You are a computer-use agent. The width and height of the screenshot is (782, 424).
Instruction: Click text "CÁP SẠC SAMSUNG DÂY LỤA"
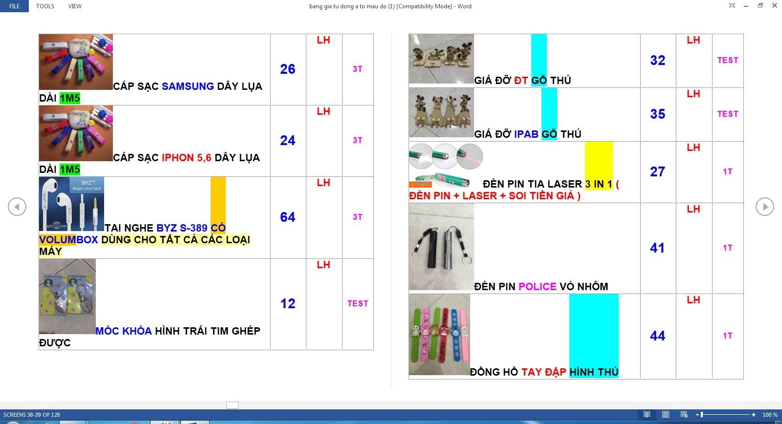coord(188,86)
